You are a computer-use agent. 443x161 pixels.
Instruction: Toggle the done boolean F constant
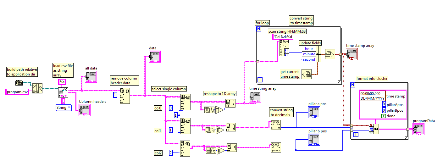click(x=383, y=116)
